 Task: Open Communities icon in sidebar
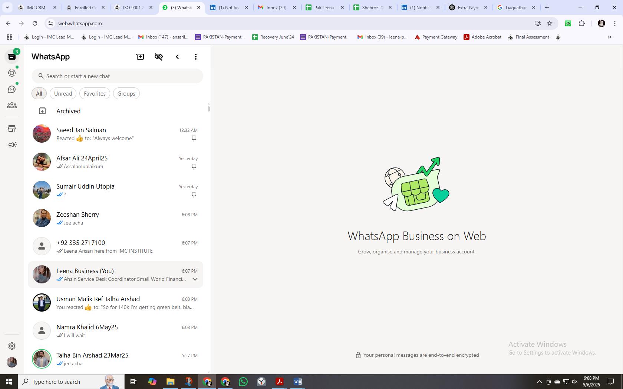(12, 106)
